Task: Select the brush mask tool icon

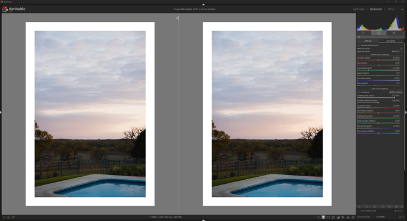Action: pyautogui.click(x=375, y=207)
